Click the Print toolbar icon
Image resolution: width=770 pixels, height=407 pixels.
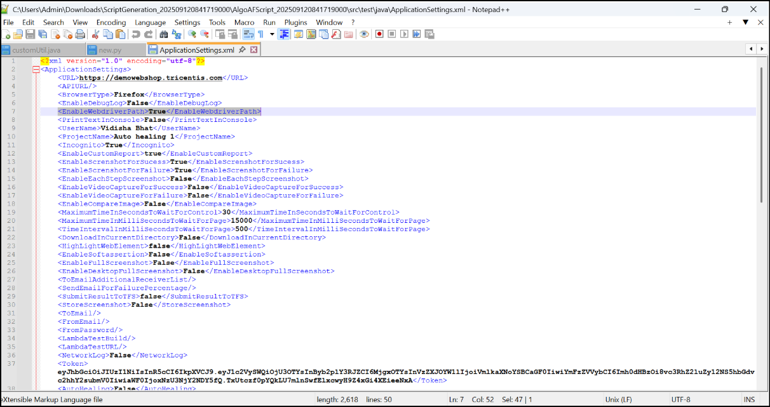[79, 34]
